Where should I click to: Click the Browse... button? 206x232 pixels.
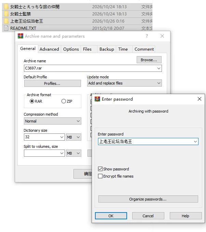149,60
